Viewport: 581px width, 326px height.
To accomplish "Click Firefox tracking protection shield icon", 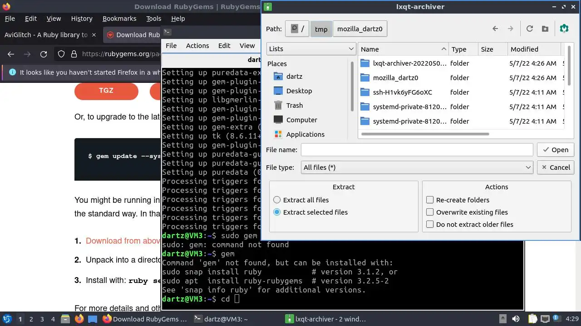I will 61,54.
